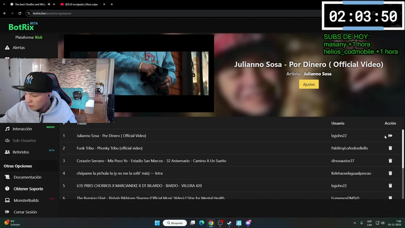Open a new browser tab
The image size is (405, 228).
coord(112,4)
